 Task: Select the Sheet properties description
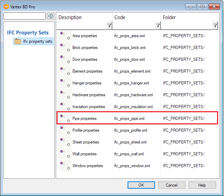86,142
